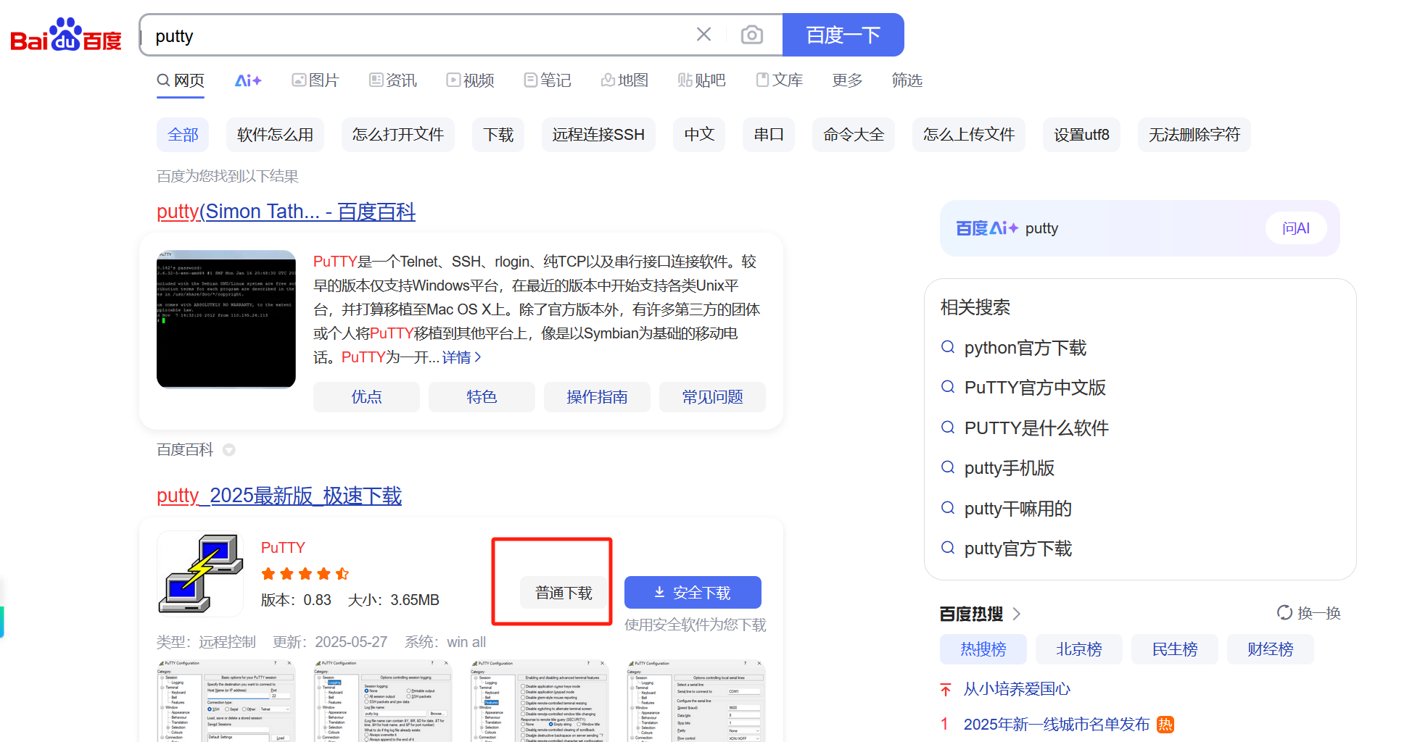The image size is (1428, 742).
Task: Pick the 串口 suggestion chip
Action: pyautogui.click(x=769, y=135)
